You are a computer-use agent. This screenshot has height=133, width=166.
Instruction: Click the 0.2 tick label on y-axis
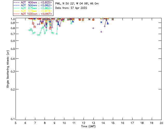[12, 89]
